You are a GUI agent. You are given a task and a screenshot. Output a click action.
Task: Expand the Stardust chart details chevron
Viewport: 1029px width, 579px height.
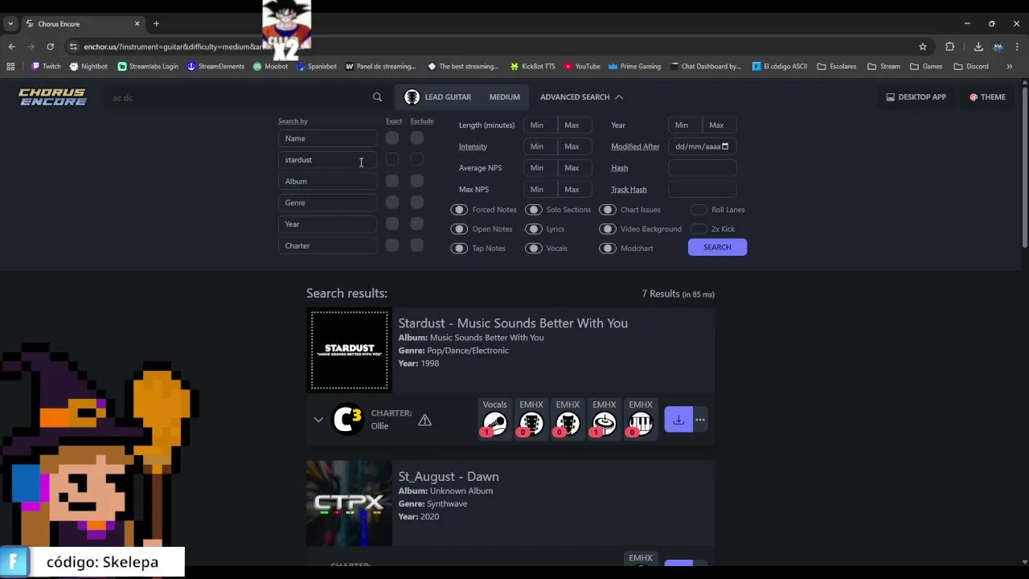coord(318,420)
